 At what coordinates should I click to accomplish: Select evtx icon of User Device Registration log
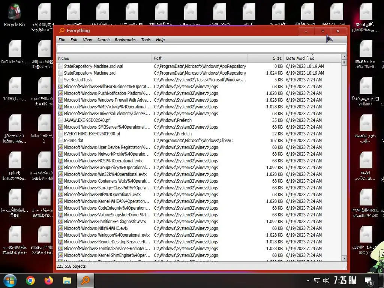pyautogui.click(x=60, y=147)
